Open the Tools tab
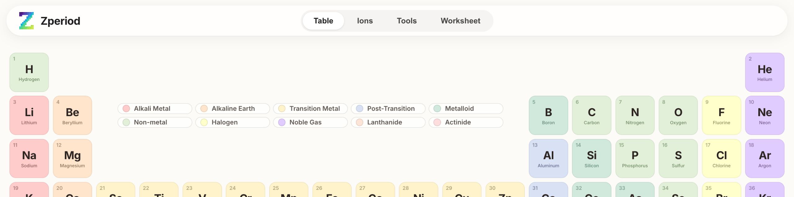Image resolution: width=794 pixels, height=197 pixels. pos(407,21)
